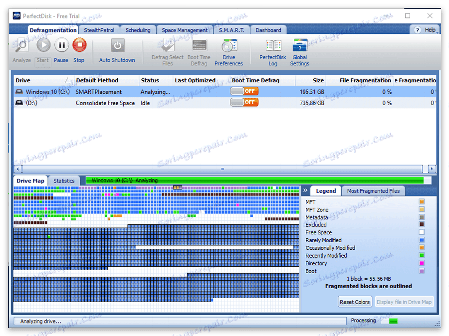Switch to the StealthPatrol tab
Screen dimensions: 449x336
click(99, 30)
